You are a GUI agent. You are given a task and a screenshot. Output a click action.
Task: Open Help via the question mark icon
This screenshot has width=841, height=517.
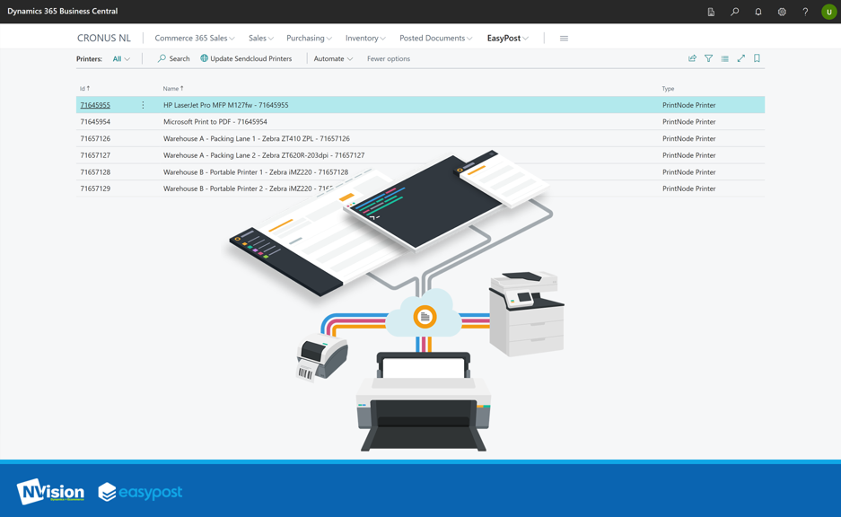tap(805, 12)
